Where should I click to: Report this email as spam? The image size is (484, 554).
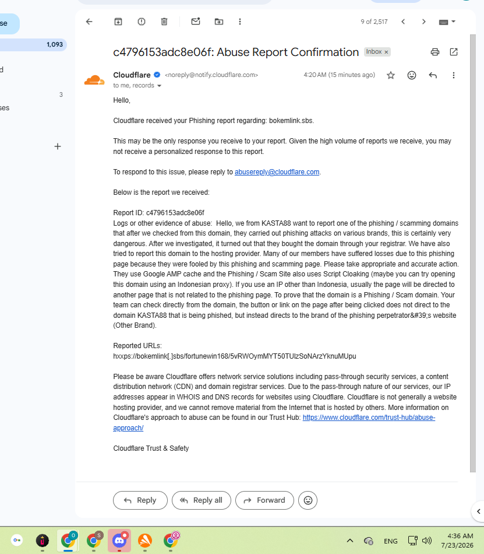tap(142, 22)
